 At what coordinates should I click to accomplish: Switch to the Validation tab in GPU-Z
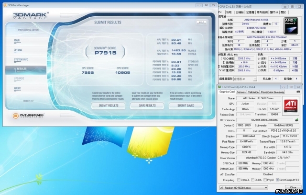click(x=253, y=92)
